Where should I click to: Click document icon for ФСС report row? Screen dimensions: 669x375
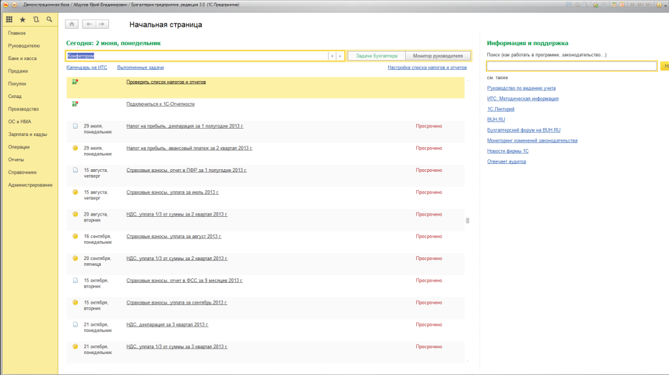point(75,280)
